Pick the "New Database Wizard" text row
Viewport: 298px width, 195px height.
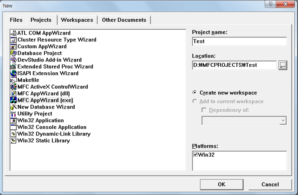point(46,107)
